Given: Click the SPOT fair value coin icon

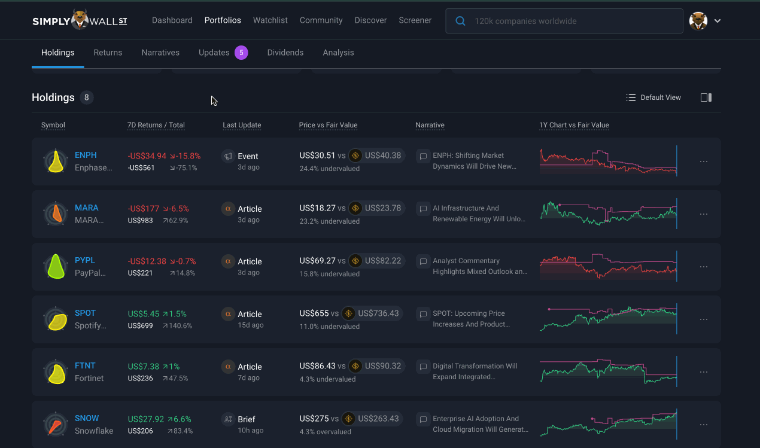Looking at the screenshot, I should [x=348, y=313].
